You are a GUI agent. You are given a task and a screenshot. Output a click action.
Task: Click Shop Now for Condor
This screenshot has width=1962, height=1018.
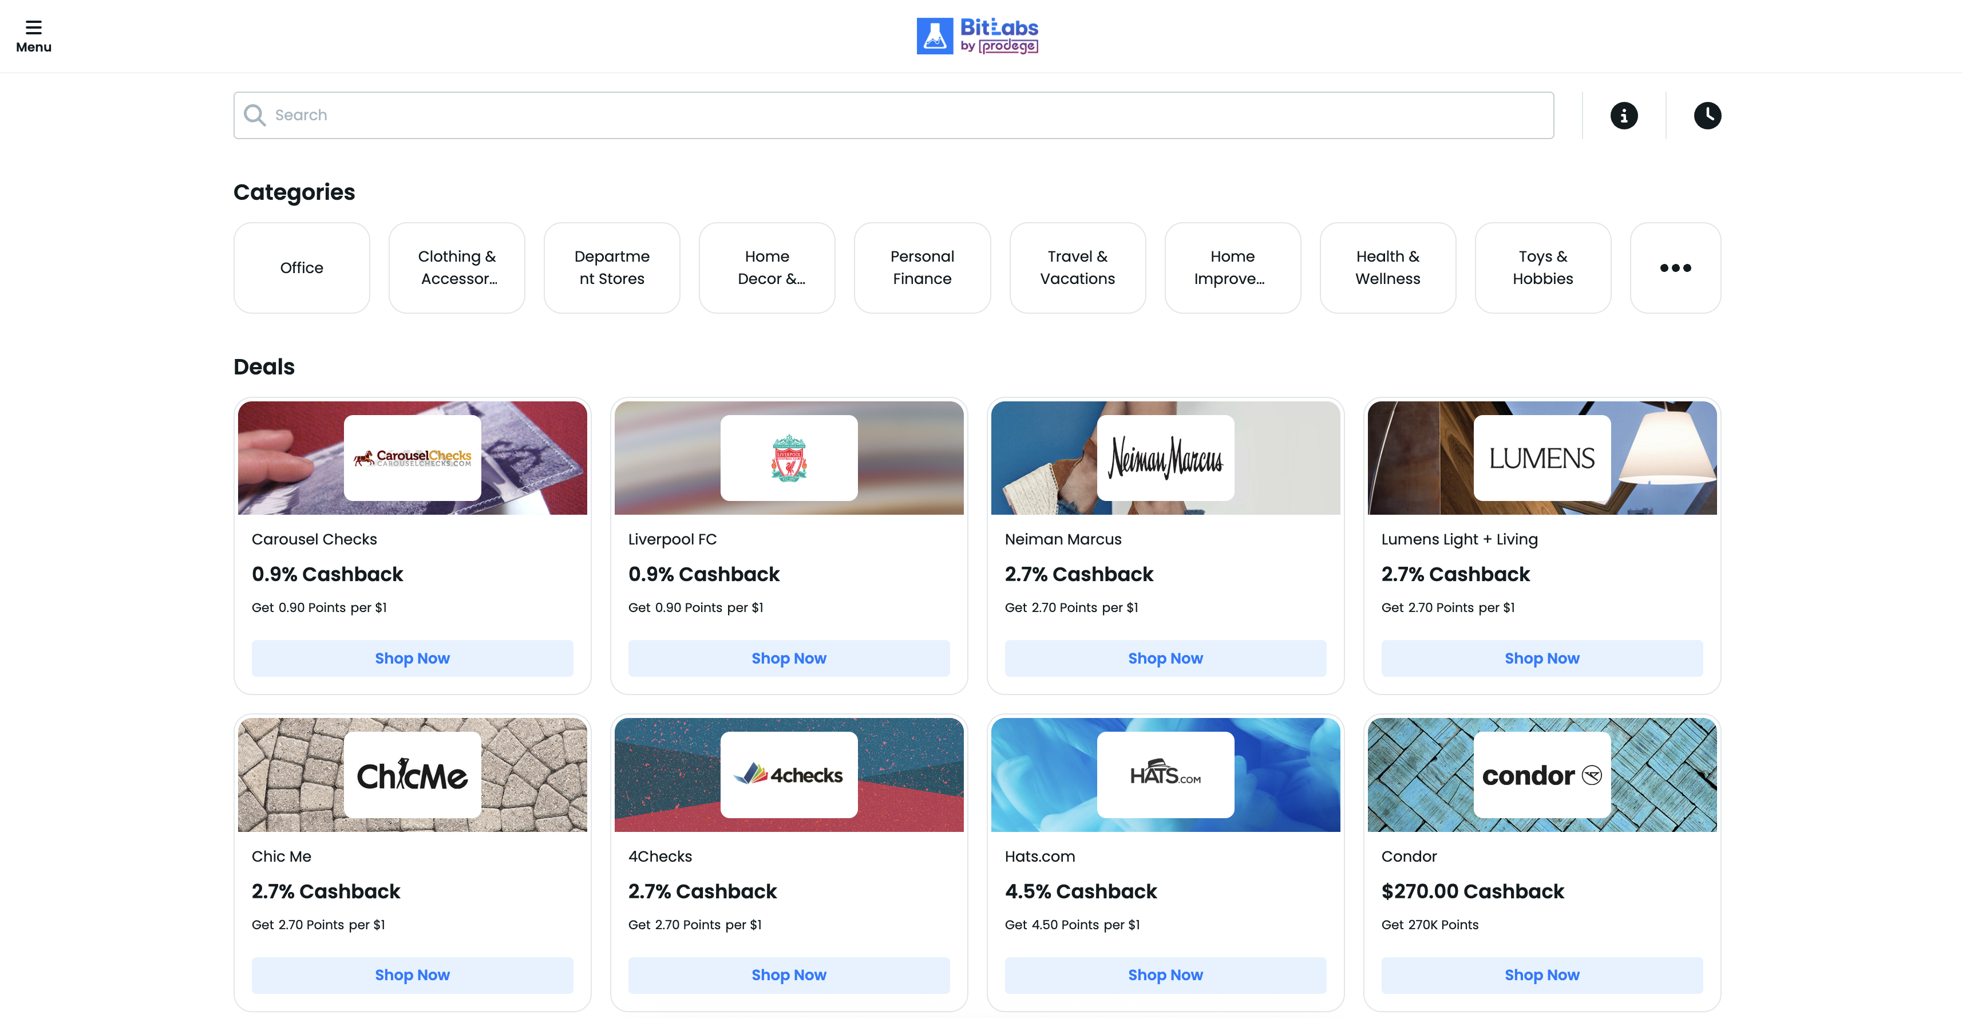[1541, 974]
